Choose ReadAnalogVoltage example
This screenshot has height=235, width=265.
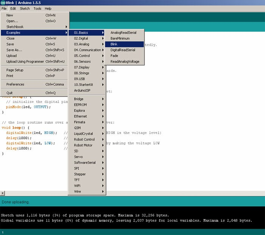[125, 61]
